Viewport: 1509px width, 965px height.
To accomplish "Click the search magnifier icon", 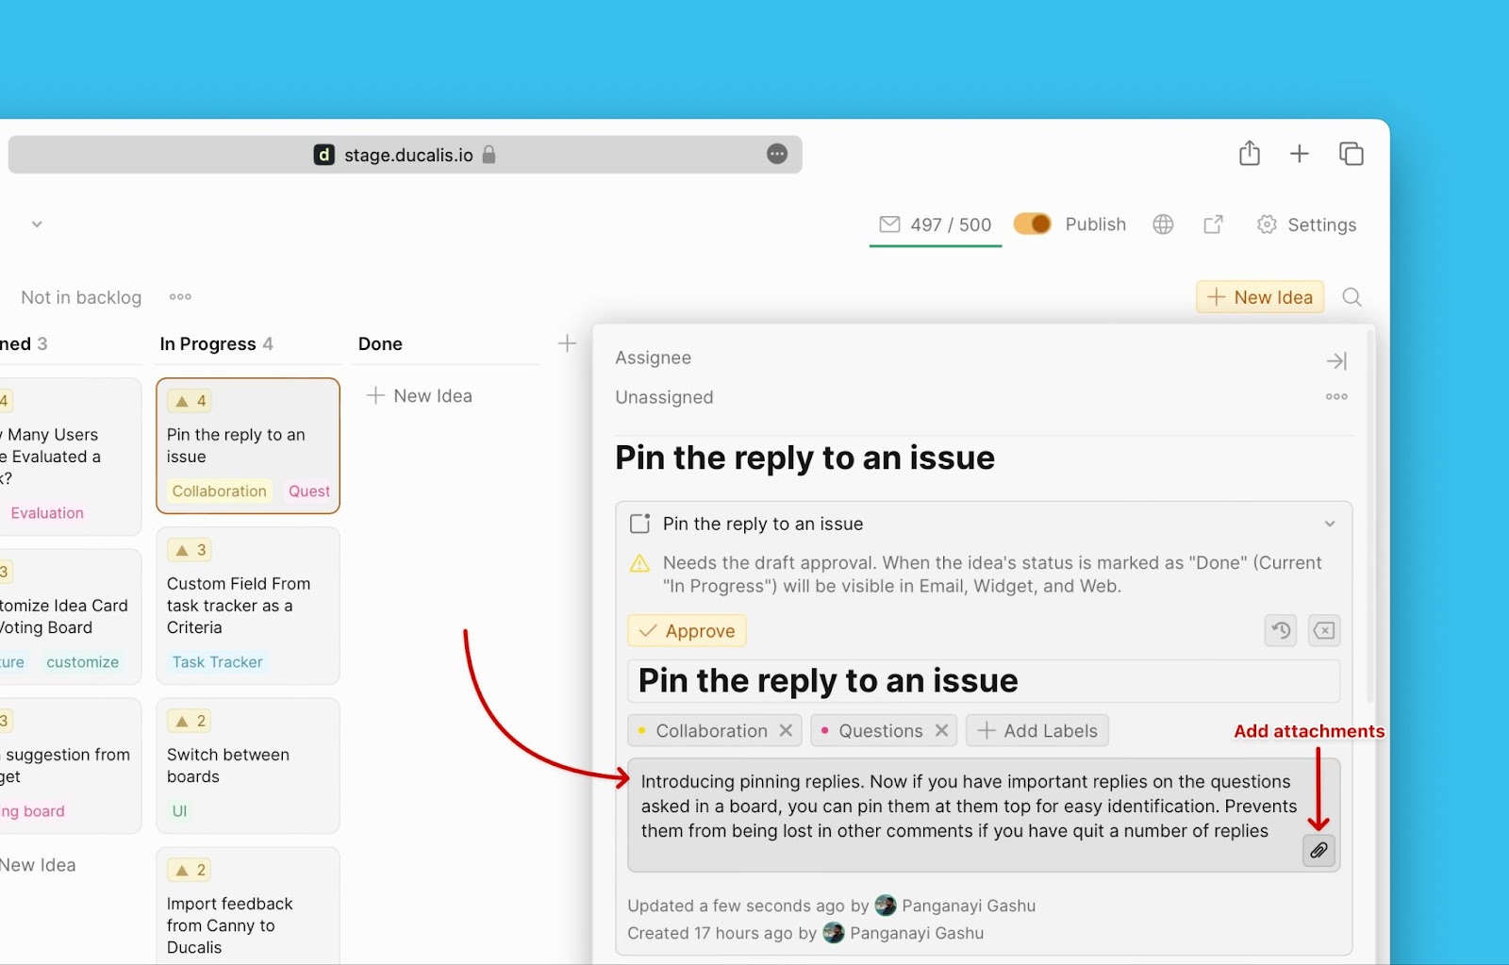I will tap(1351, 297).
